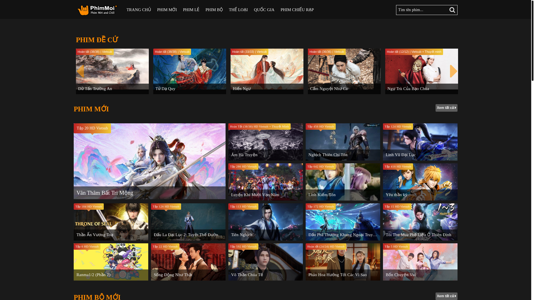Go to previous slide in the Phim Đề Cử carousel
Screen dimensions: 534x300
coord(80,71)
